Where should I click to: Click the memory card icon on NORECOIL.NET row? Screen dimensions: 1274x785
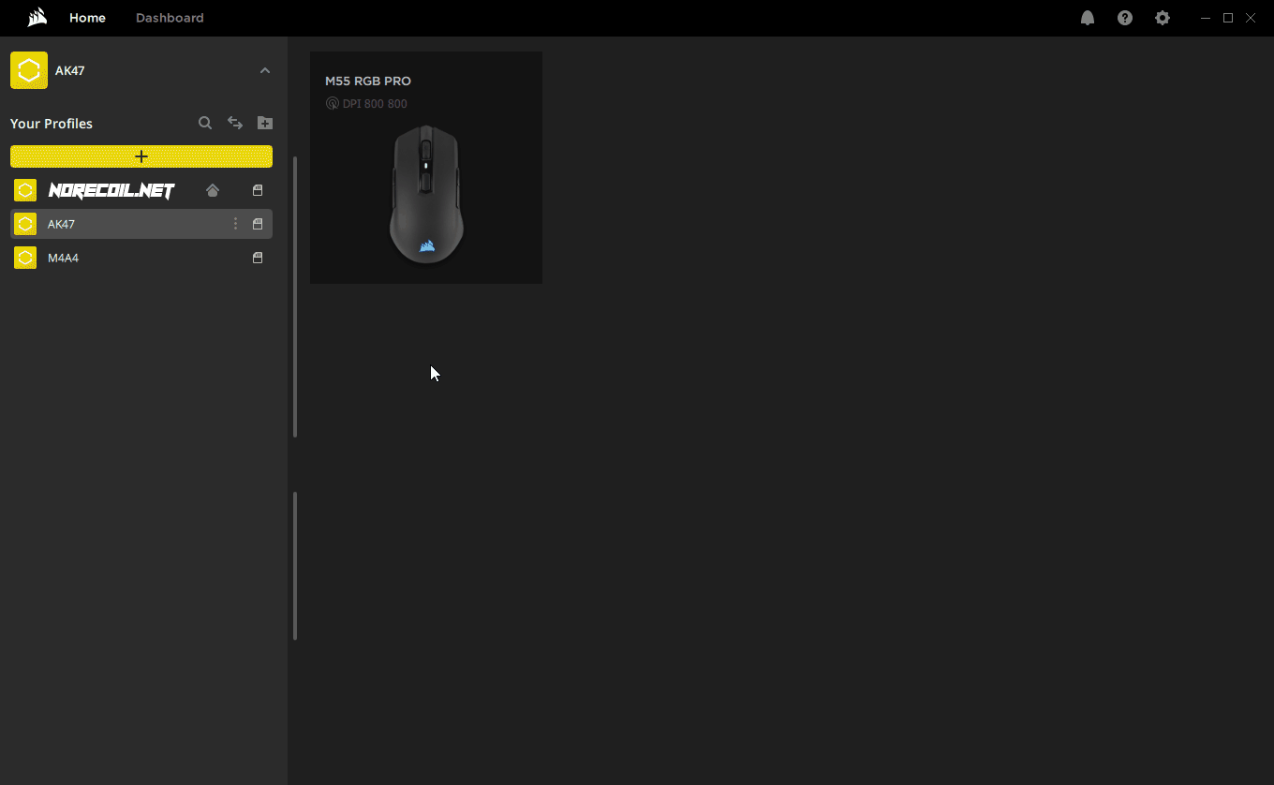[258, 190]
